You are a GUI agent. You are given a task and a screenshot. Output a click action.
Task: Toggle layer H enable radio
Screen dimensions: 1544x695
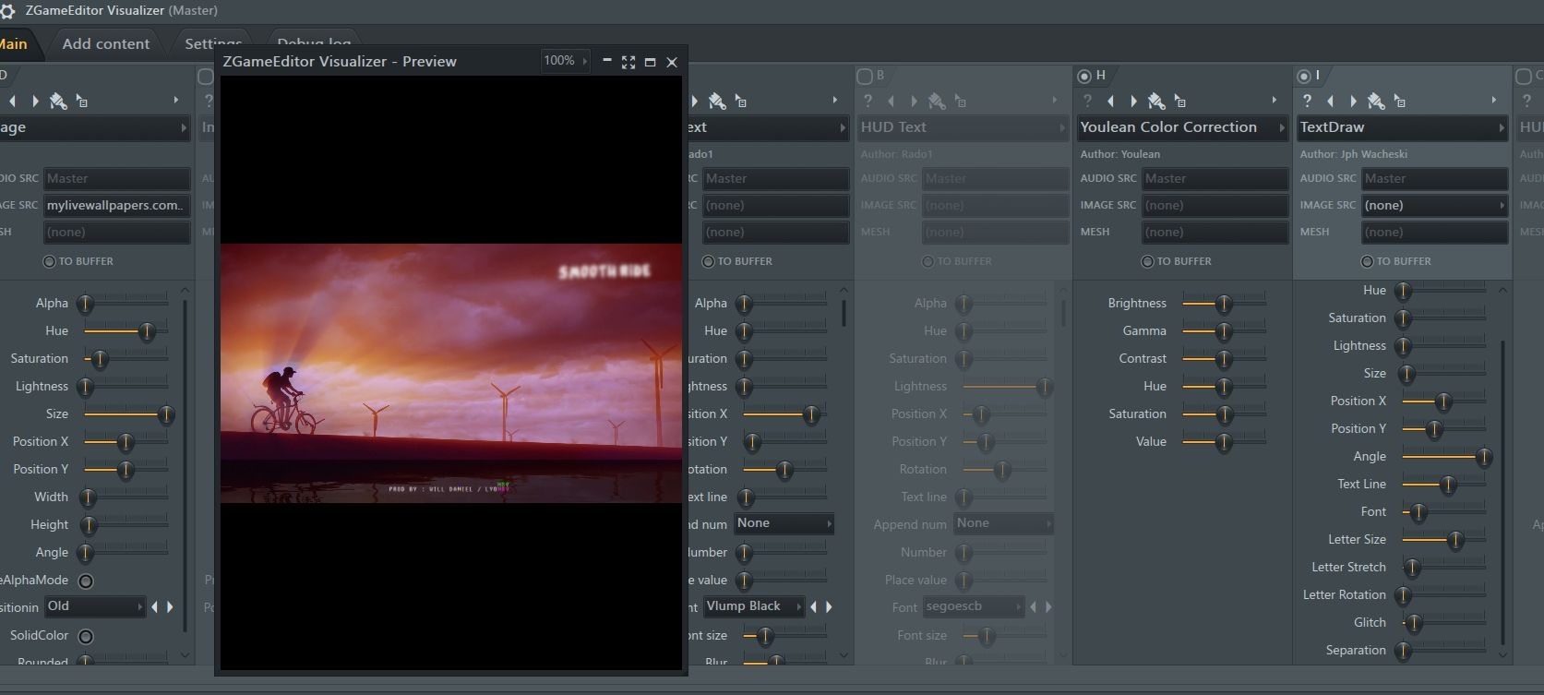click(x=1084, y=76)
